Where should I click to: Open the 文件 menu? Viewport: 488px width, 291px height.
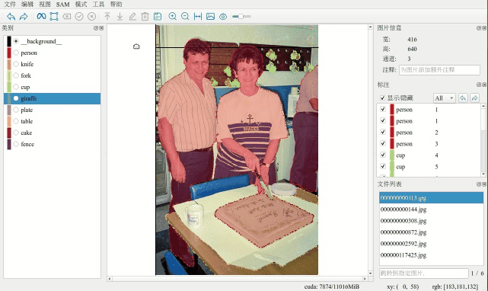coord(10,5)
